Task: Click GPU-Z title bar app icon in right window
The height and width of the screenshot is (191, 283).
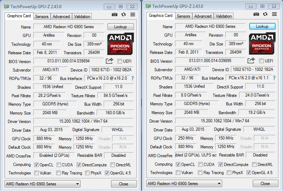Action: (x=148, y=6)
